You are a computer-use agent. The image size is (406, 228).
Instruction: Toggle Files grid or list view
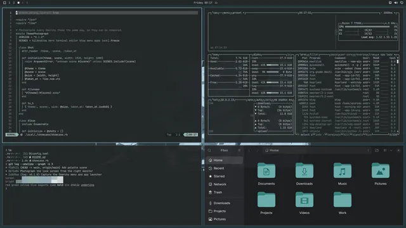tap(385, 151)
